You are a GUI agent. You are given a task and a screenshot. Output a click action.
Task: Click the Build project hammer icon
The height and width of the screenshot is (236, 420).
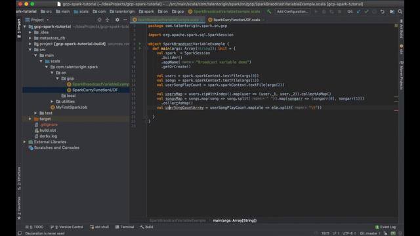[269, 12]
